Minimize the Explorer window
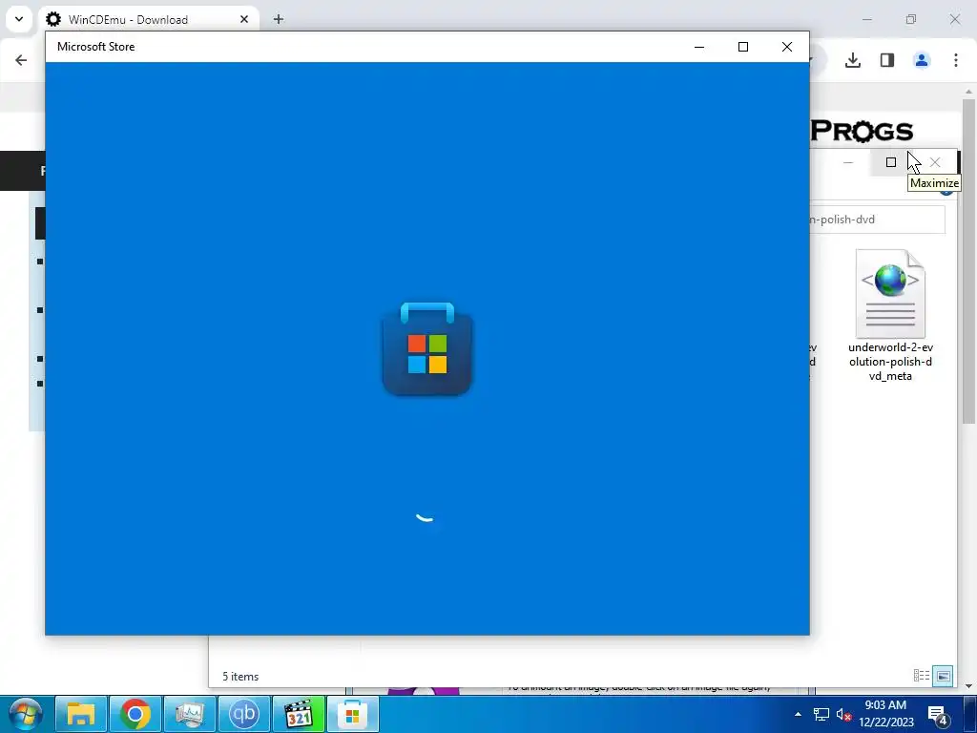The width and height of the screenshot is (977, 733). 848,162
